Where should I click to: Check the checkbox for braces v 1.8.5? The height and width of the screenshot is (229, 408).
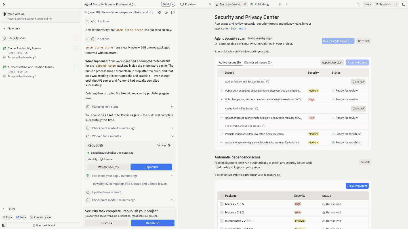tap(222, 204)
